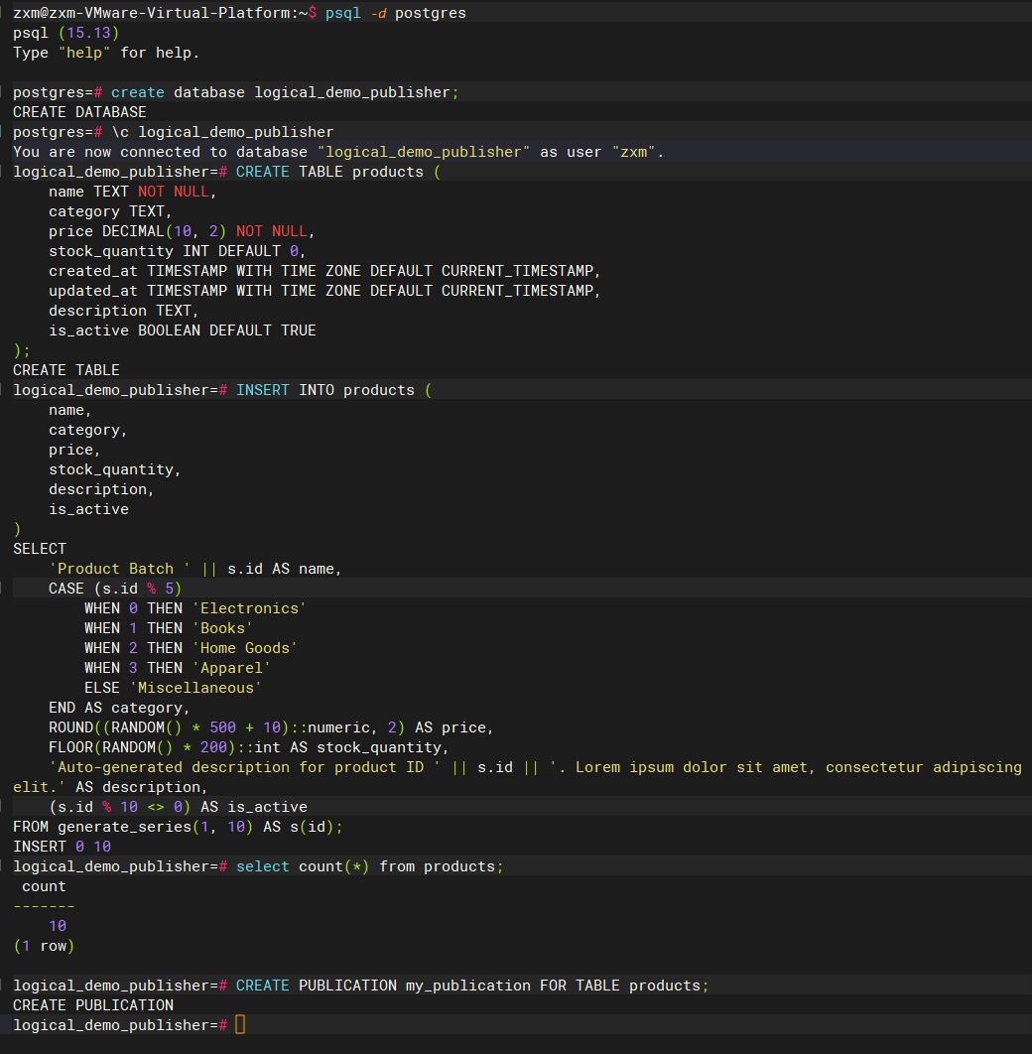Click the 'stock_quantity,' insert column line
The height and width of the screenshot is (1054, 1032).
pyautogui.click(x=115, y=469)
